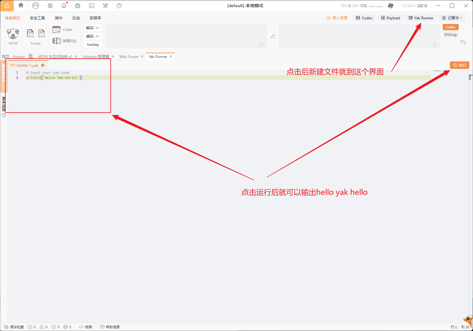The height and width of the screenshot is (331, 473).
Task: Close the Vulinbox 管理器 tab
Action: 113,56
